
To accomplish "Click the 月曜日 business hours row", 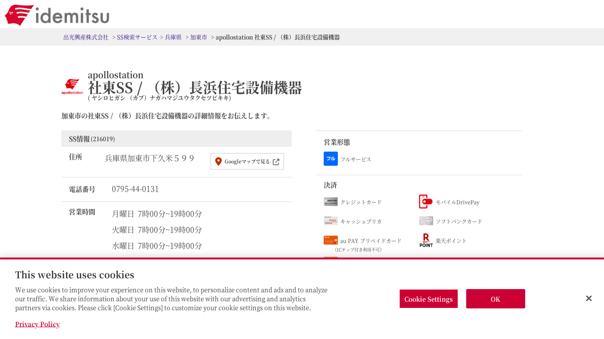I will click(x=157, y=214).
